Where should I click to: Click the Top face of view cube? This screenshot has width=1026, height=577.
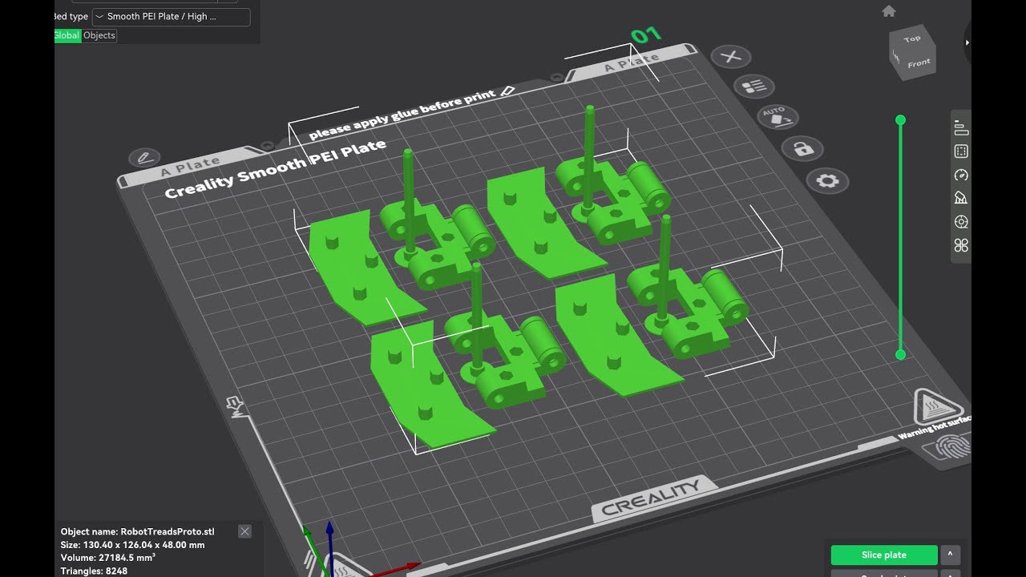[912, 38]
